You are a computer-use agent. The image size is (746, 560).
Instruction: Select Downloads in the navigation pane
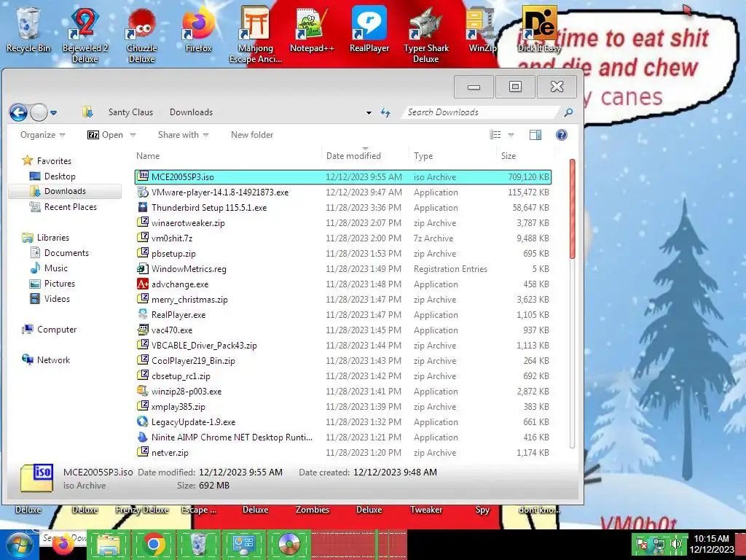[65, 192]
